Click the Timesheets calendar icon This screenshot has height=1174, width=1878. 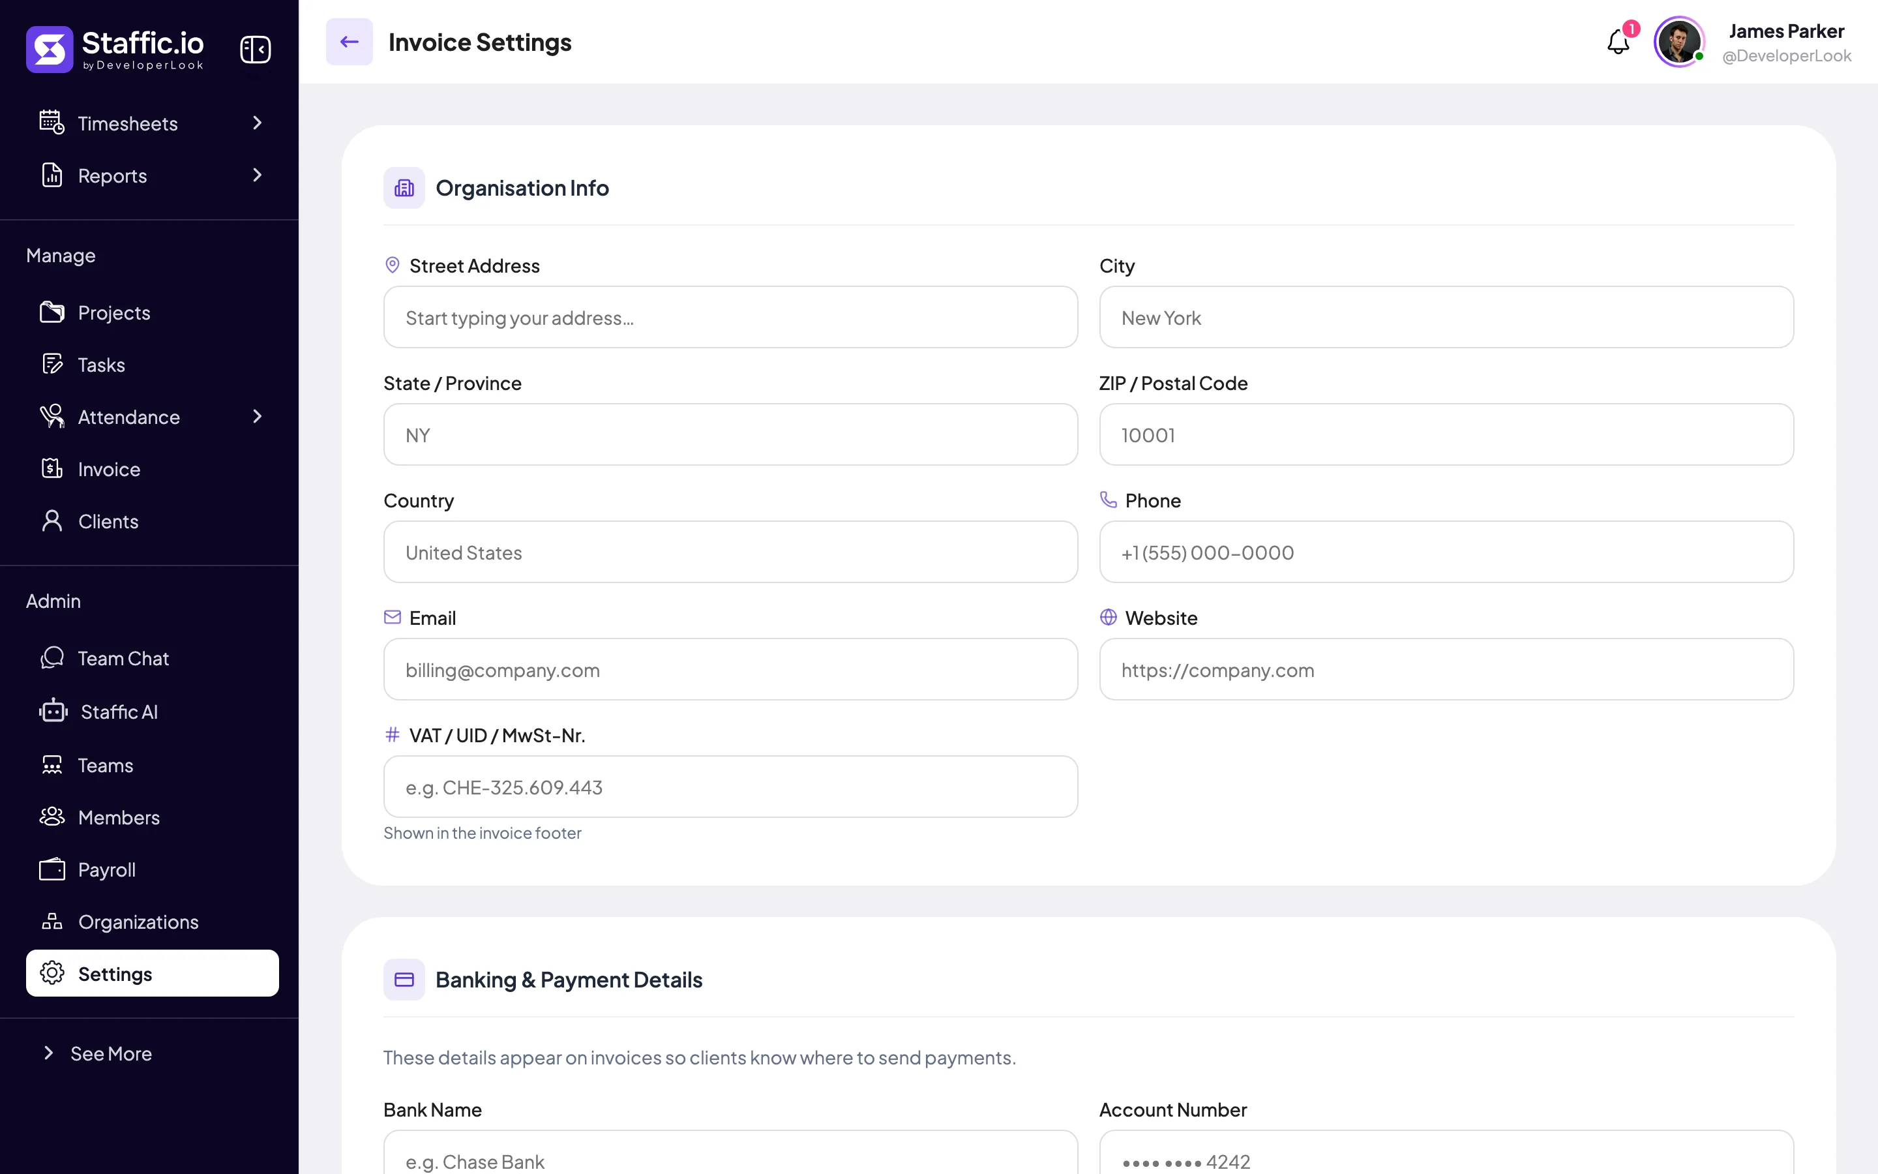coord(52,123)
